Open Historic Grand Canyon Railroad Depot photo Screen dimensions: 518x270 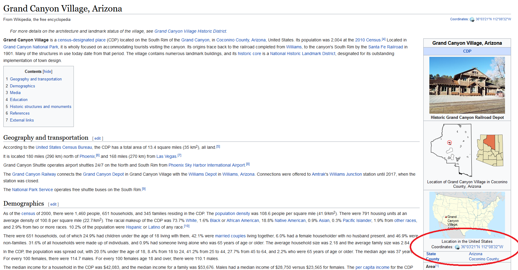(467, 85)
